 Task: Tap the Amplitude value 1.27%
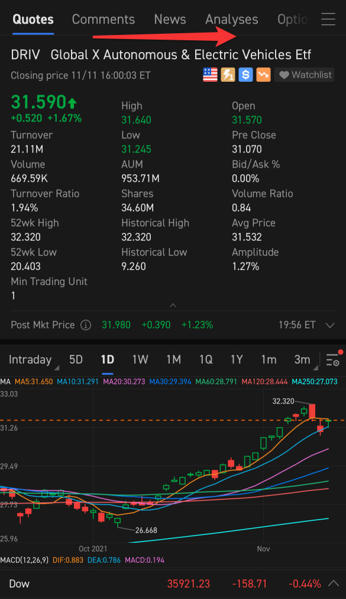coord(245,266)
